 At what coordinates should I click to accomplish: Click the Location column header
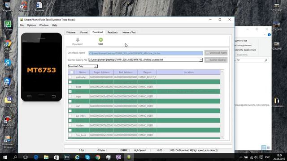pyautogui.click(x=188, y=72)
